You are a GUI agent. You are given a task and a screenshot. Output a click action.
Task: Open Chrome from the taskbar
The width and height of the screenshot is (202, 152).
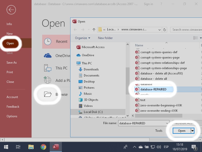pos(43,147)
